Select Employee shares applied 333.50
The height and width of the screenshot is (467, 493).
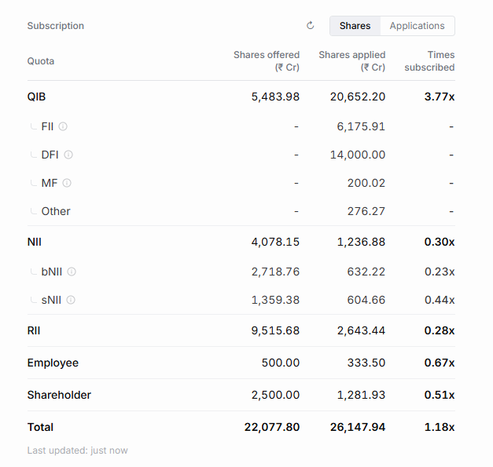click(366, 363)
